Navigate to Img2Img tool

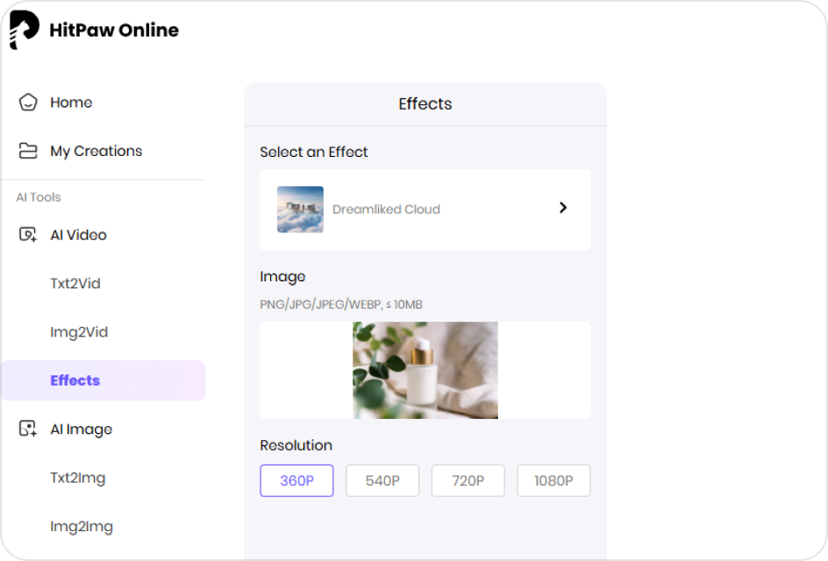coord(82,527)
